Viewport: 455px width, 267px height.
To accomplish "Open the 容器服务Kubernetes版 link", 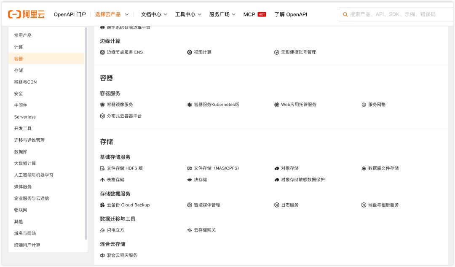I will coord(217,105).
